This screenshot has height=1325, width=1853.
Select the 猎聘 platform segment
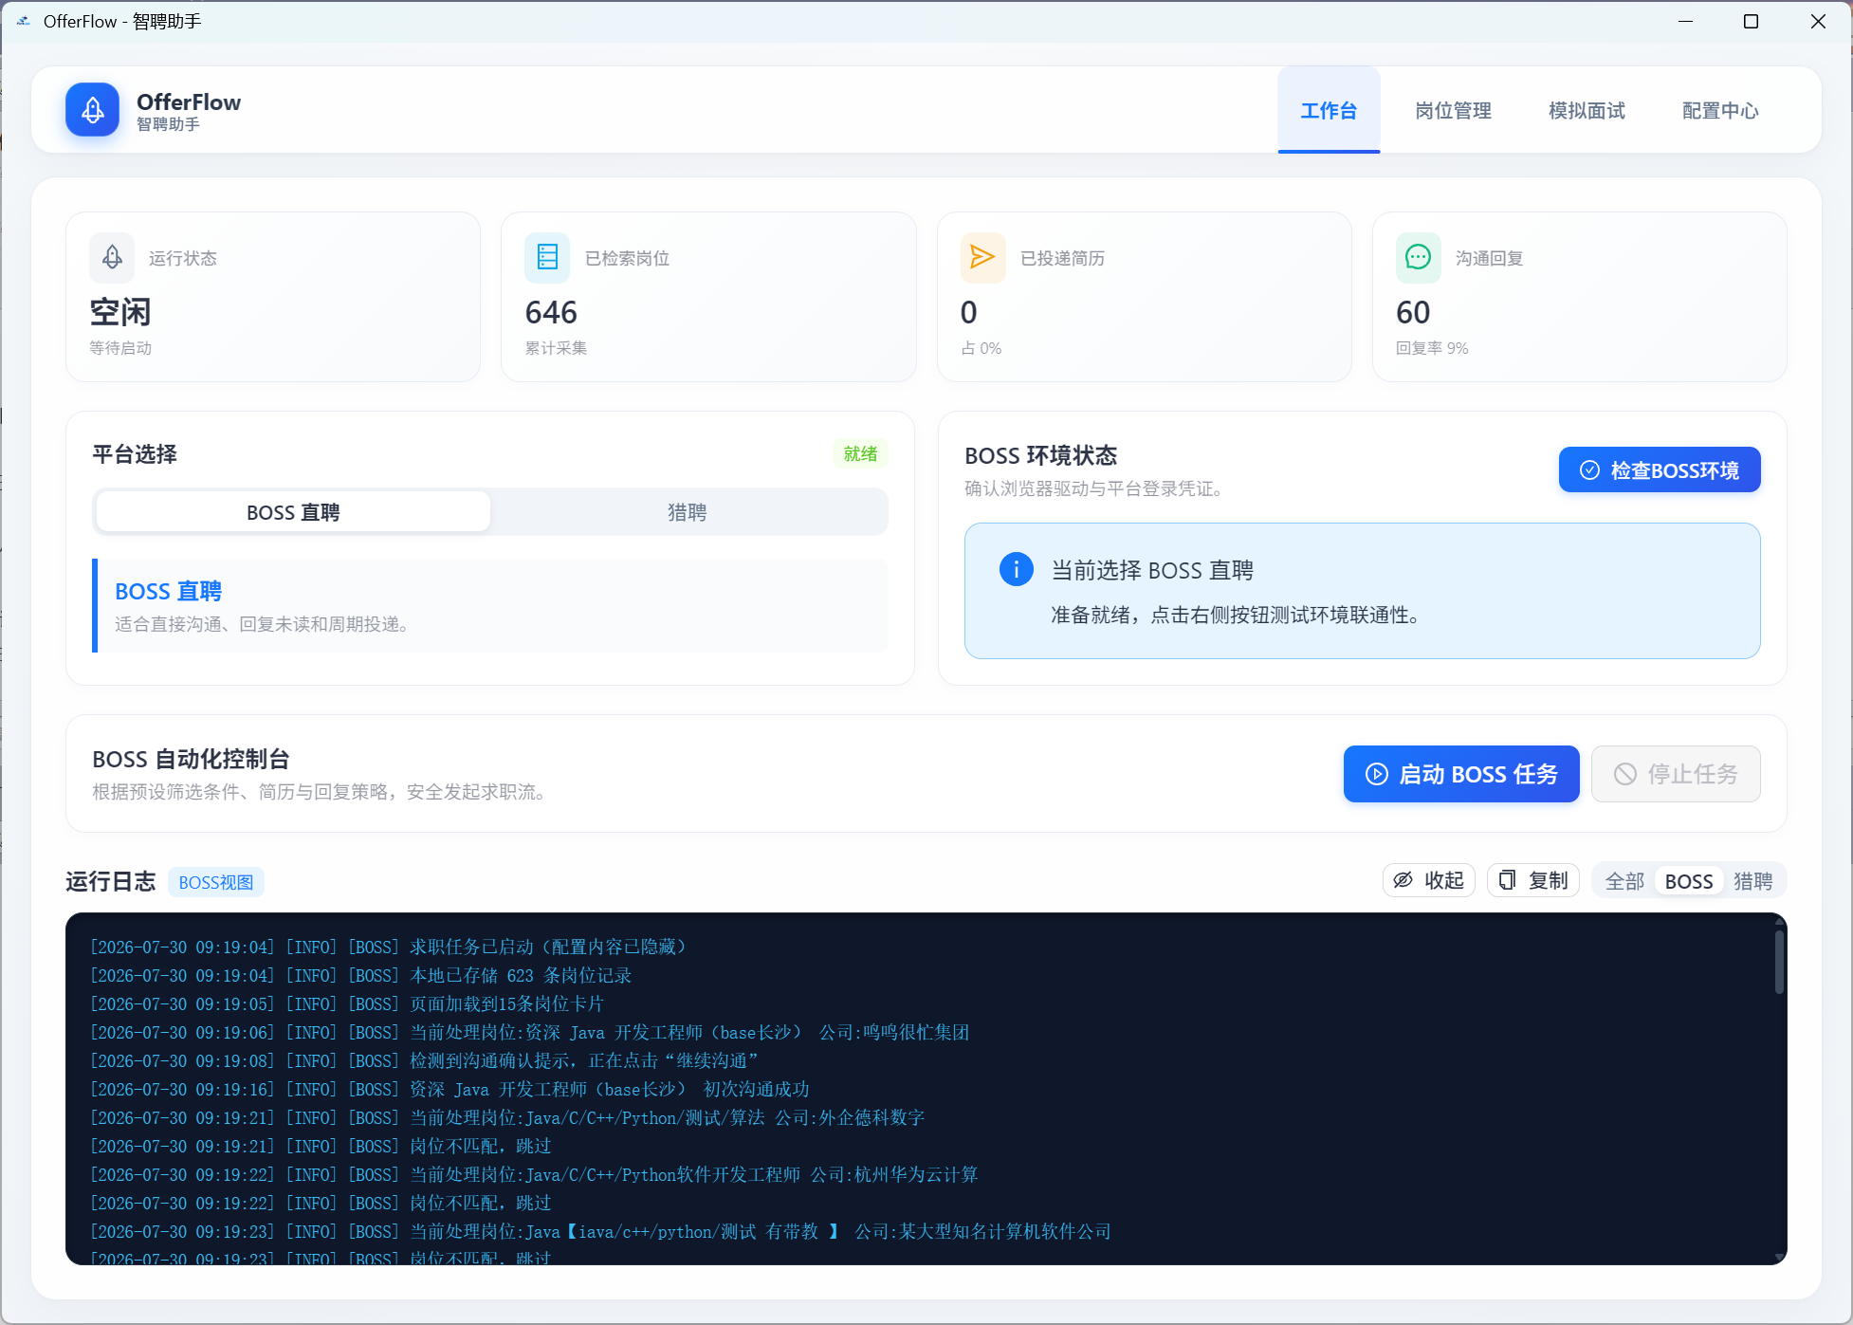(688, 512)
